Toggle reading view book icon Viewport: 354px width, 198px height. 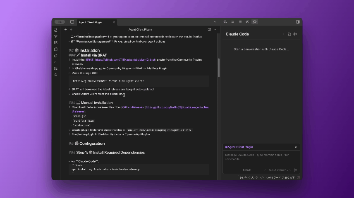(209, 30)
